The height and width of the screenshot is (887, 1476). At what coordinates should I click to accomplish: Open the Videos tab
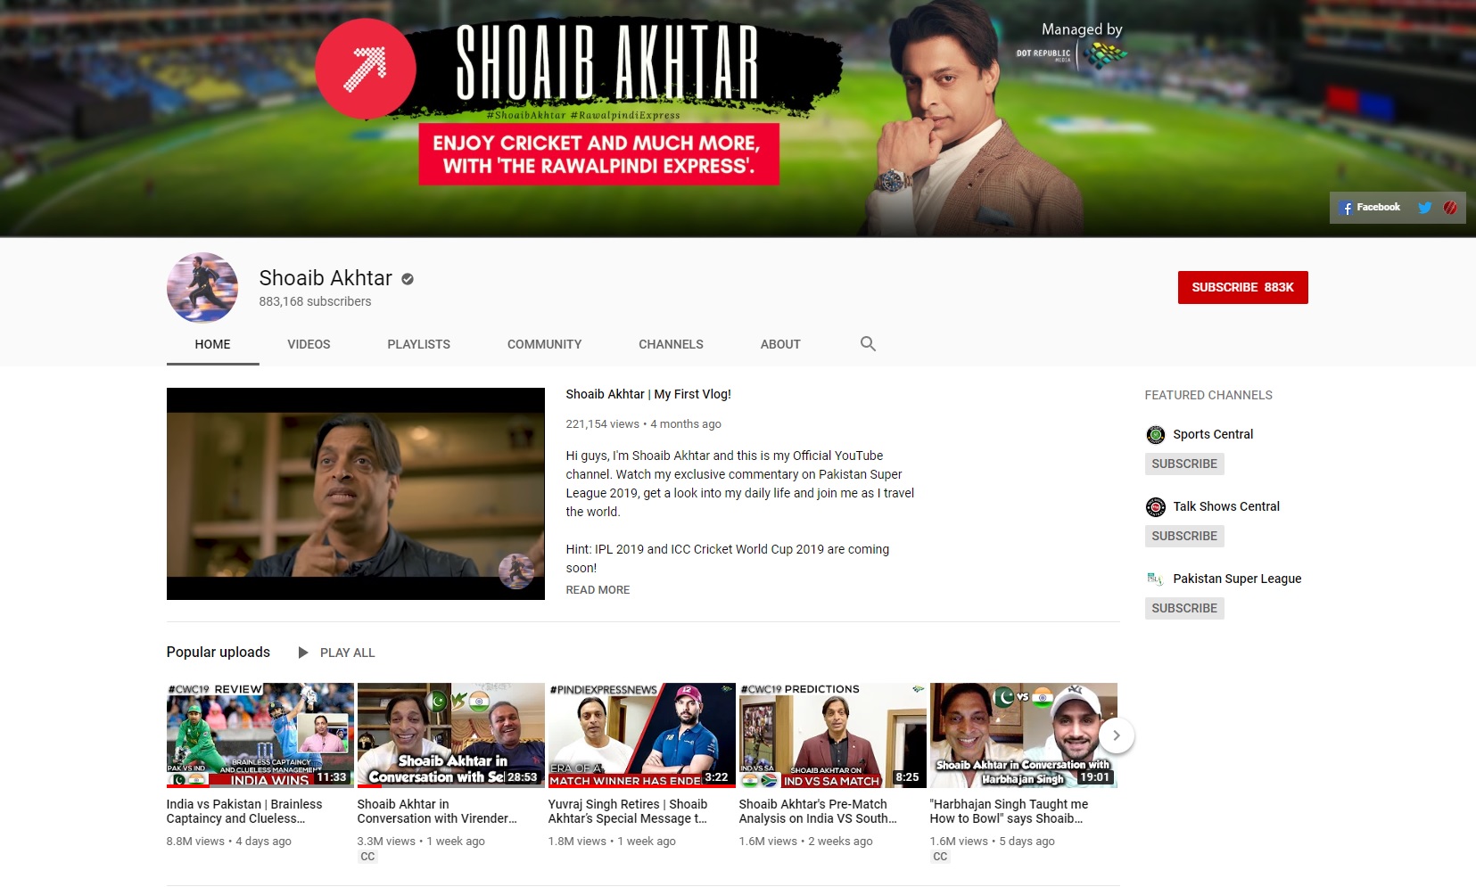click(x=309, y=345)
